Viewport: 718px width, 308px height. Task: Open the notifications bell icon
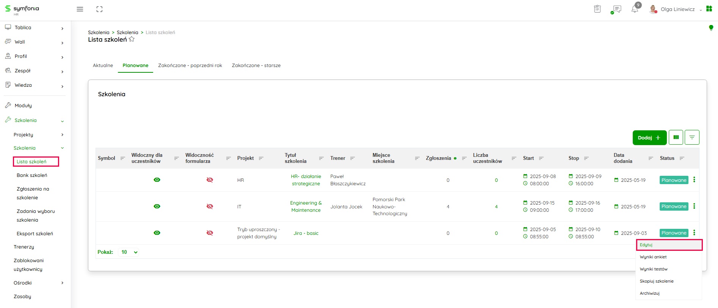pyautogui.click(x=635, y=9)
